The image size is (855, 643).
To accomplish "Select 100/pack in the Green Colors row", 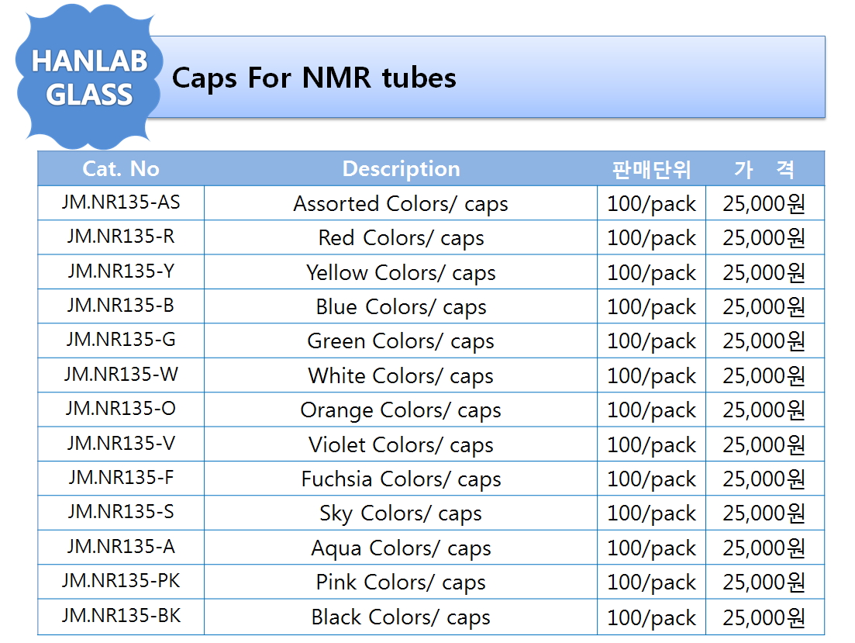I will click(x=652, y=342).
